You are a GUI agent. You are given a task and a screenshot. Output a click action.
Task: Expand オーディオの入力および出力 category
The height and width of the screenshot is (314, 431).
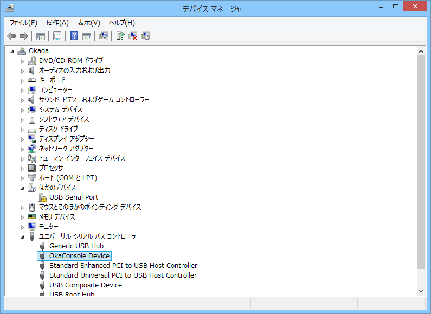coord(22,71)
